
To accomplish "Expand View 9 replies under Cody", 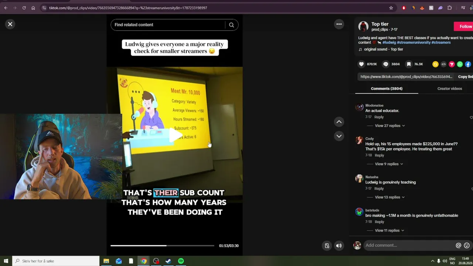I will pos(389,164).
